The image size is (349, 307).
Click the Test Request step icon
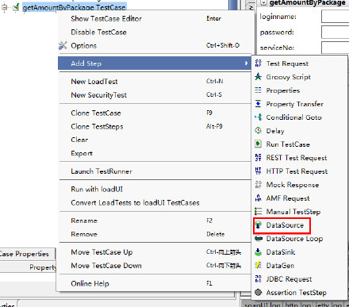[x=258, y=63]
